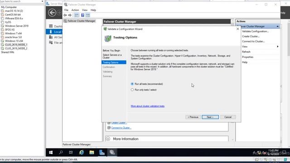This screenshot has height=163, width=290.
Task: Open View menu in Failover Cluster Manager
Action: [x=85, y=10]
